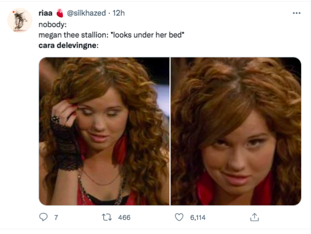Click the display name riaa
This screenshot has height=234, width=311.
(45, 13)
